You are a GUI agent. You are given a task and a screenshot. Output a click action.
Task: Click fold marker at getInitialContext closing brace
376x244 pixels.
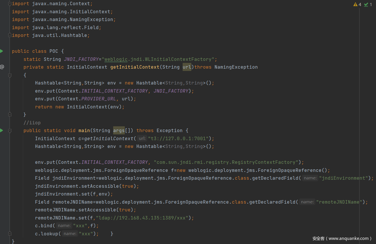coord(10,115)
